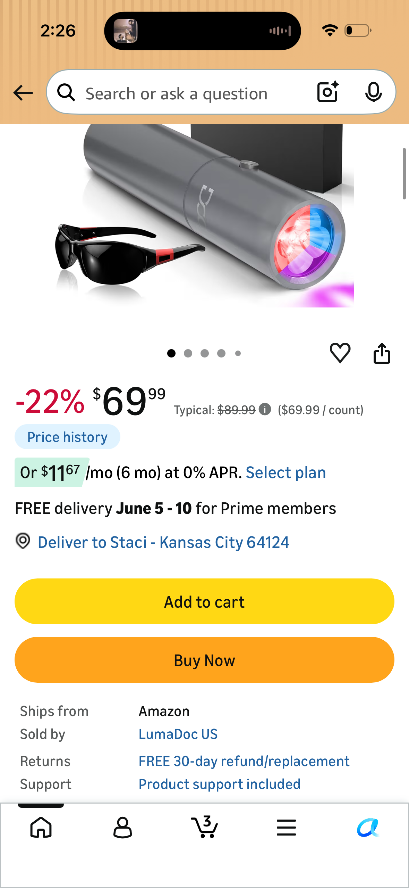This screenshot has width=409, height=888.
Task: Choose Select plan for monthly payments
Action: click(286, 472)
